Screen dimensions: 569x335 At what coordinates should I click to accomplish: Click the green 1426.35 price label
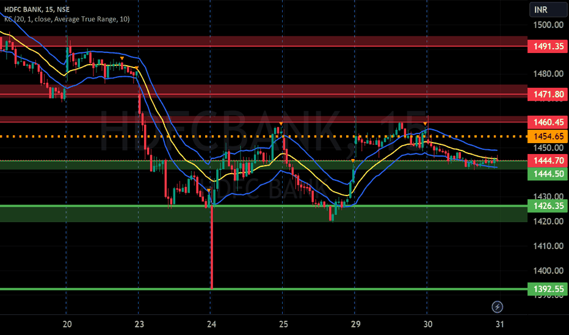coord(548,206)
